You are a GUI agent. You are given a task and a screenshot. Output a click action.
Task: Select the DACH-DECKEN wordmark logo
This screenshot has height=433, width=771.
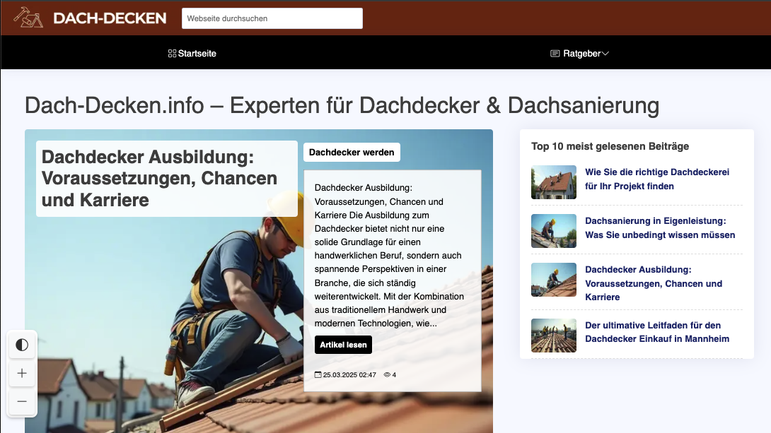[110, 18]
